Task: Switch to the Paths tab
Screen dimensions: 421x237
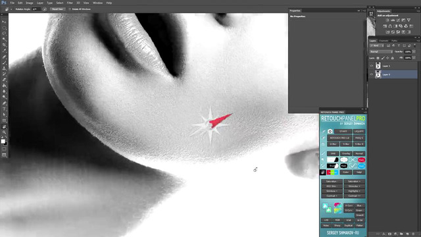Action: pos(394,41)
